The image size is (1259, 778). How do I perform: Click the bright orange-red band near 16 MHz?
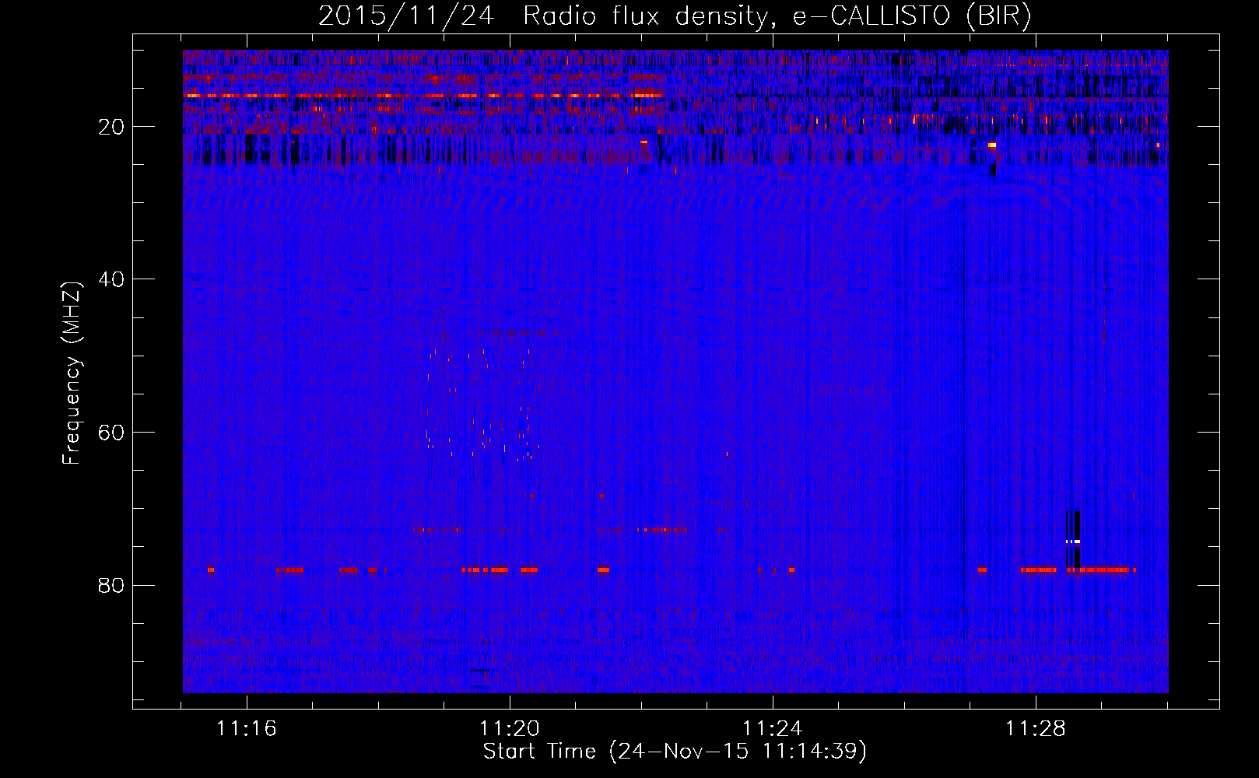pyautogui.click(x=420, y=96)
